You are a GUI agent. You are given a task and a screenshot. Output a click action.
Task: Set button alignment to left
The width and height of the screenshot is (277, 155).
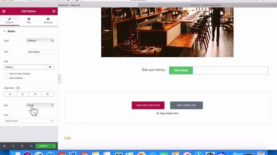[x=10, y=94]
